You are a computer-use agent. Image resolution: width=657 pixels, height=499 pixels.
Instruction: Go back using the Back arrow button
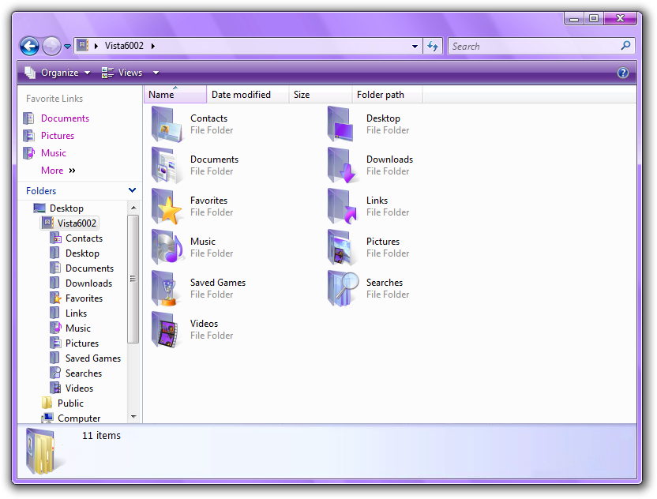pos(29,47)
